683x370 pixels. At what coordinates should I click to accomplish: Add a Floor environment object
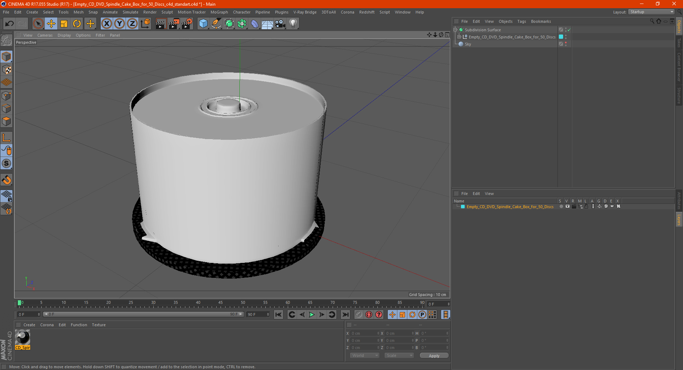point(267,24)
